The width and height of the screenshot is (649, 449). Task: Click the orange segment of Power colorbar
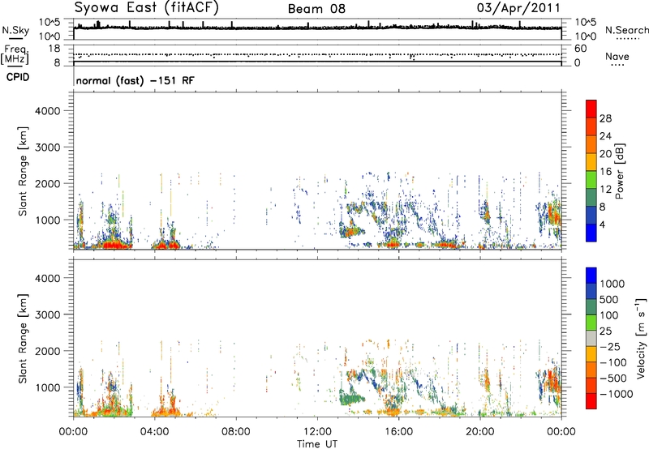click(591, 144)
